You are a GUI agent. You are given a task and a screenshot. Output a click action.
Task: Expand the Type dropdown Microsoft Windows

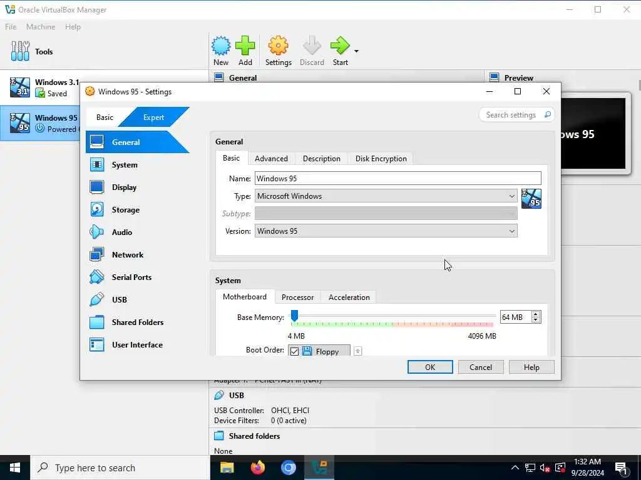(x=386, y=196)
